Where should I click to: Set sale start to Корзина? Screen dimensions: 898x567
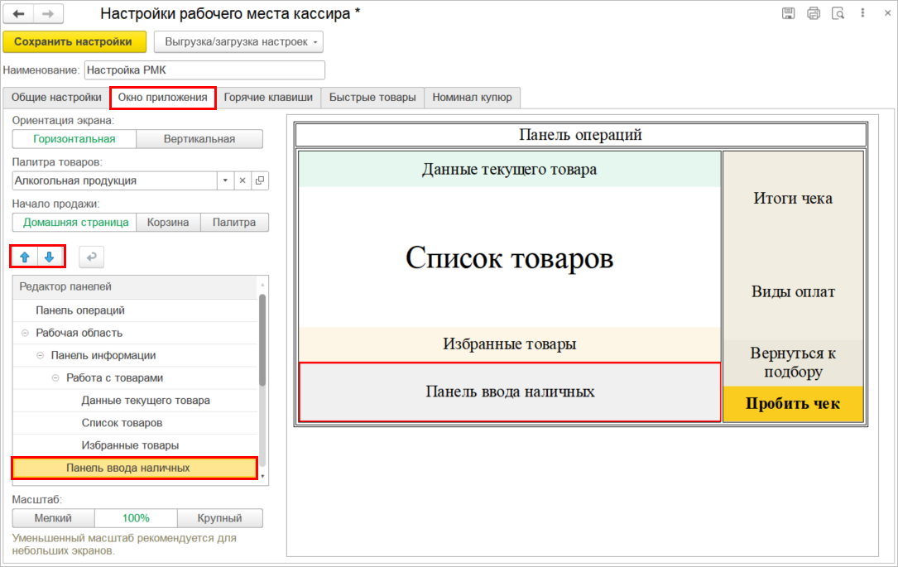click(x=168, y=222)
